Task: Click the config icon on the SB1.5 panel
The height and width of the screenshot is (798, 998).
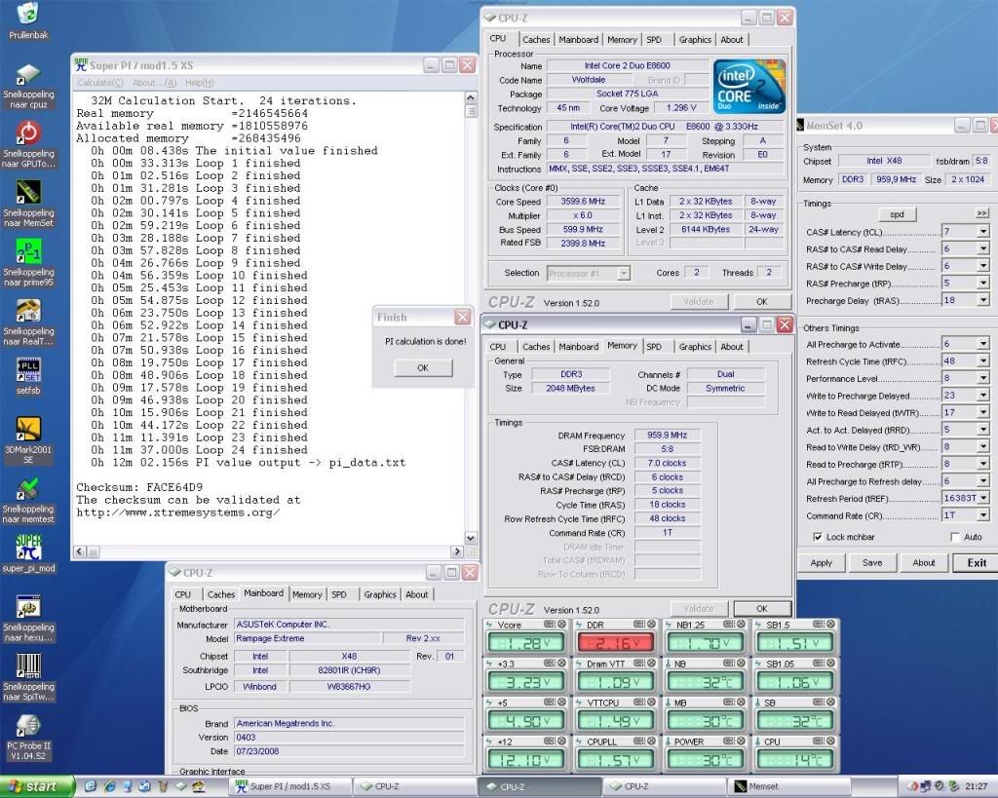Action: pyautogui.click(x=819, y=625)
